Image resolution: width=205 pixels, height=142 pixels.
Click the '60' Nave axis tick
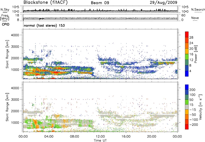[x=183, y=15]
